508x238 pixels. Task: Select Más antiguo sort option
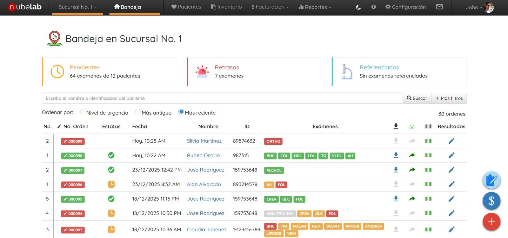[138, 112]
